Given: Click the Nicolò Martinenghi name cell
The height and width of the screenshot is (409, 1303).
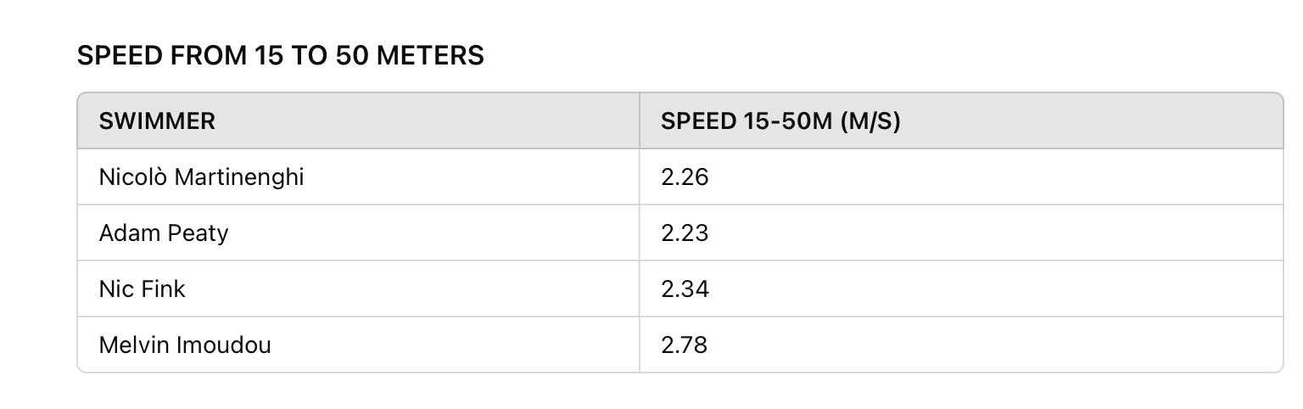Looking at the screenshot, I should coord(358,176).
